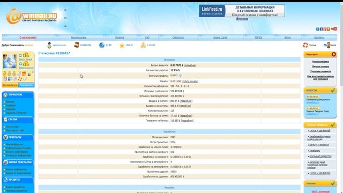The height and width of the screenshot is (193, 343).
Task: Click the wmmail.ru logo
Action: point(32,16)
